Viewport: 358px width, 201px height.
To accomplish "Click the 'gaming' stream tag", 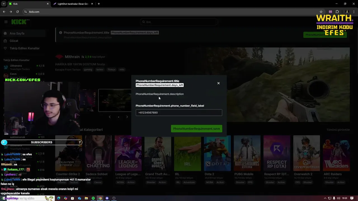I will click(x=88, y=70).
